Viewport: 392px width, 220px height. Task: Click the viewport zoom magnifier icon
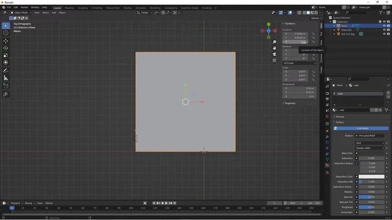(x=274, y=42)
